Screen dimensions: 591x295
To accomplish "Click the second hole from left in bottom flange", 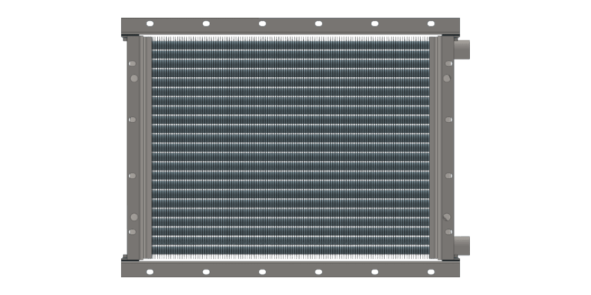I will tap(206, 271).
